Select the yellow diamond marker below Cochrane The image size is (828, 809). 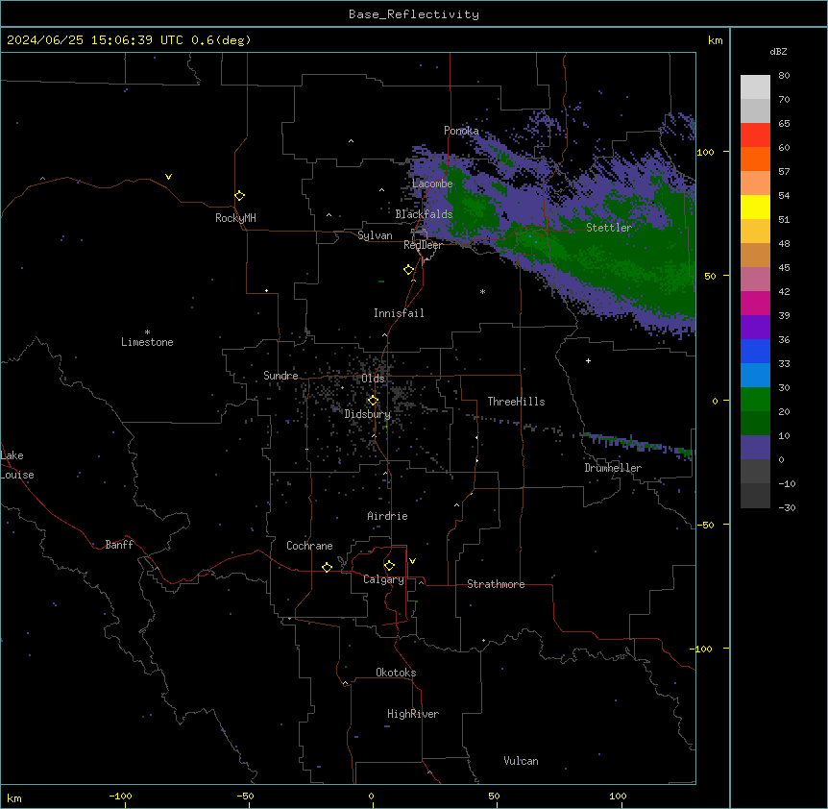pos(327,567)
